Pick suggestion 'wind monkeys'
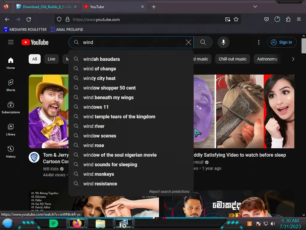 [131, 174]
